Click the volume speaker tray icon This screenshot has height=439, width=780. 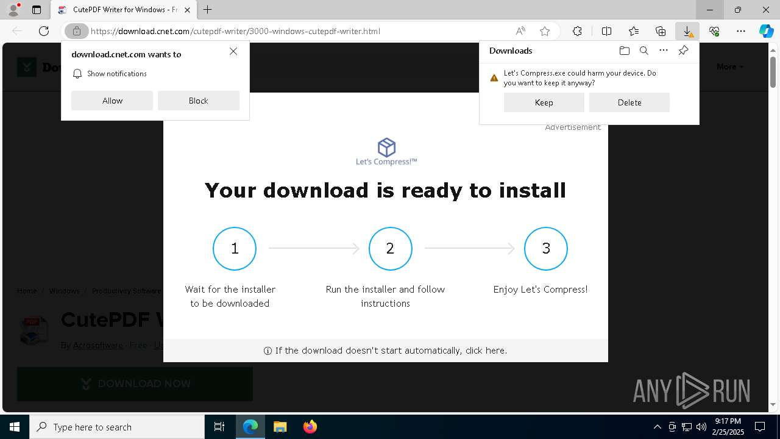[x=701, y=427]
